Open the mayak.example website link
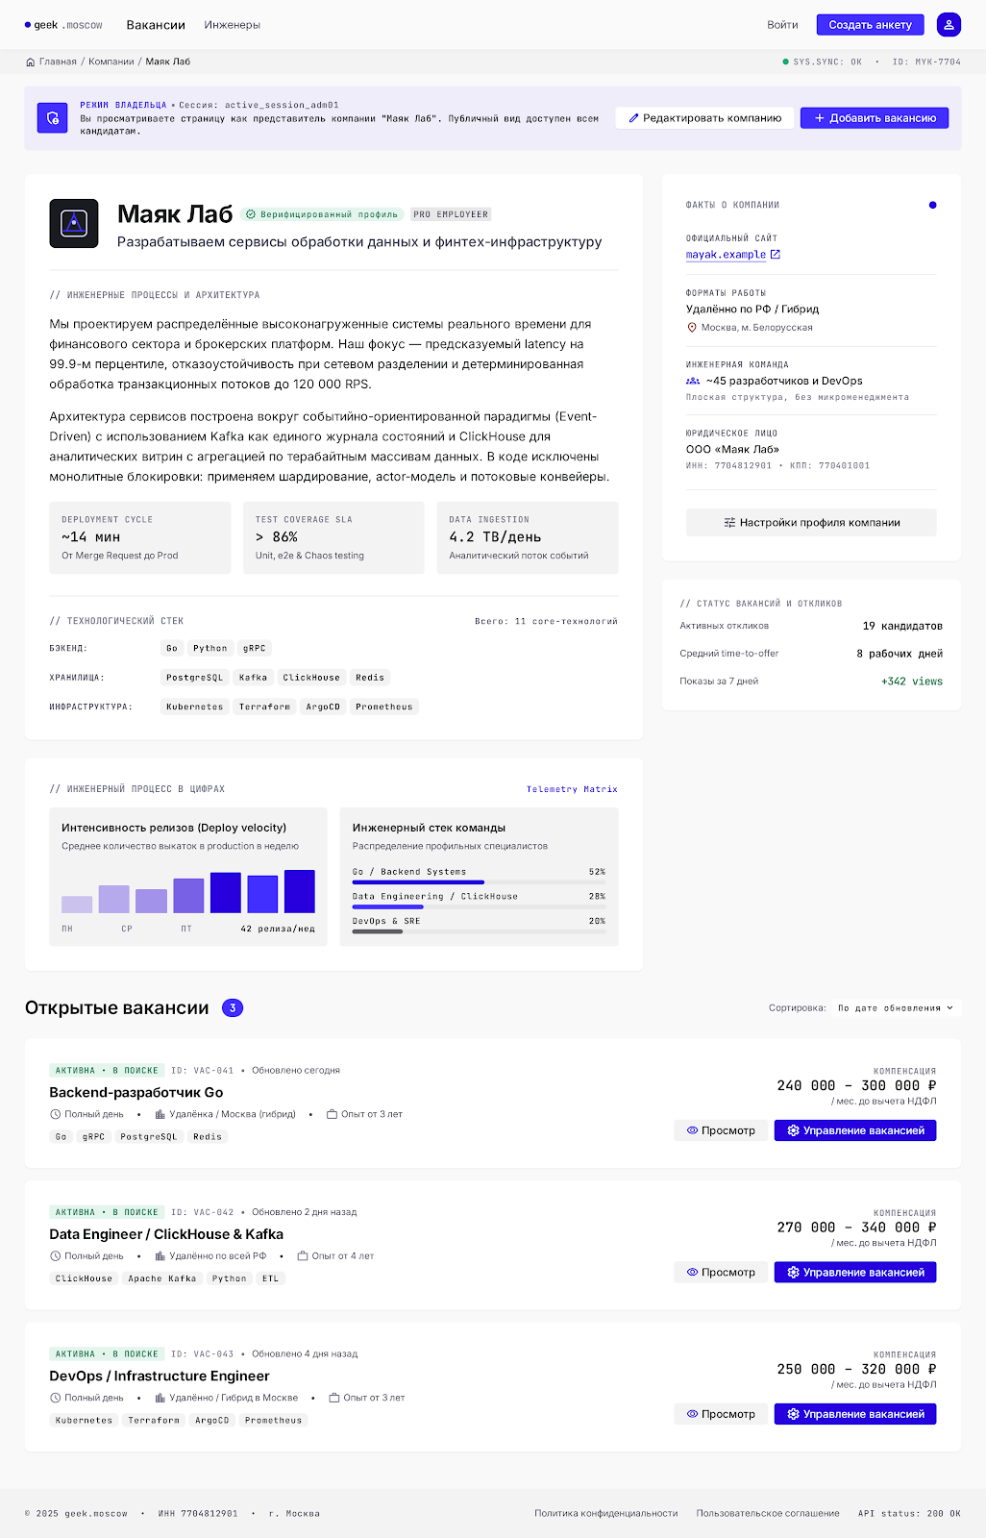 click(x=726, y=255)
